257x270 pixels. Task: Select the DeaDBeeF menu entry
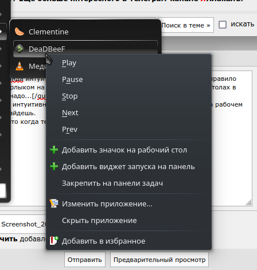(85, 49)
